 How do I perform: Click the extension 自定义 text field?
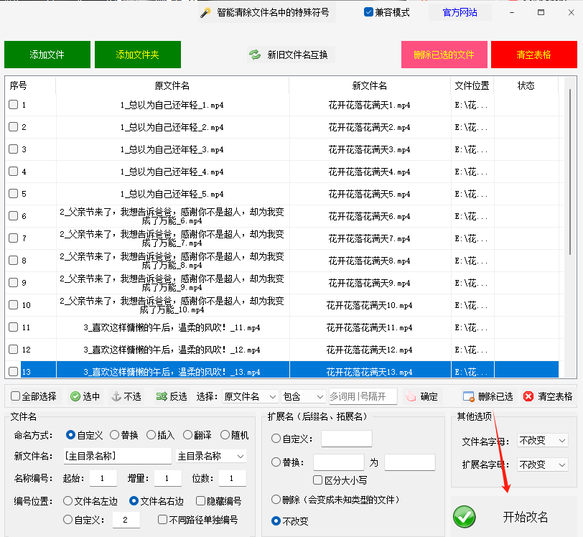tap(347, 439)
